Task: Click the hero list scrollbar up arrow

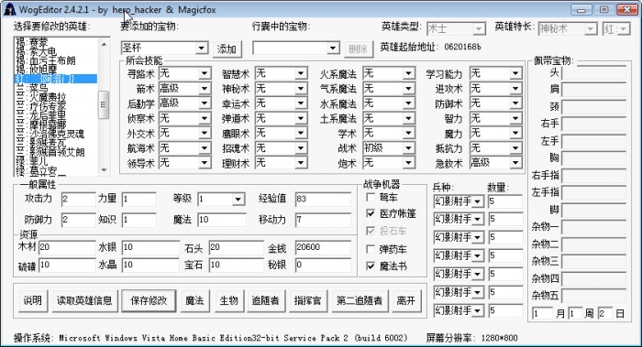Action: click(x=104, y=44)
